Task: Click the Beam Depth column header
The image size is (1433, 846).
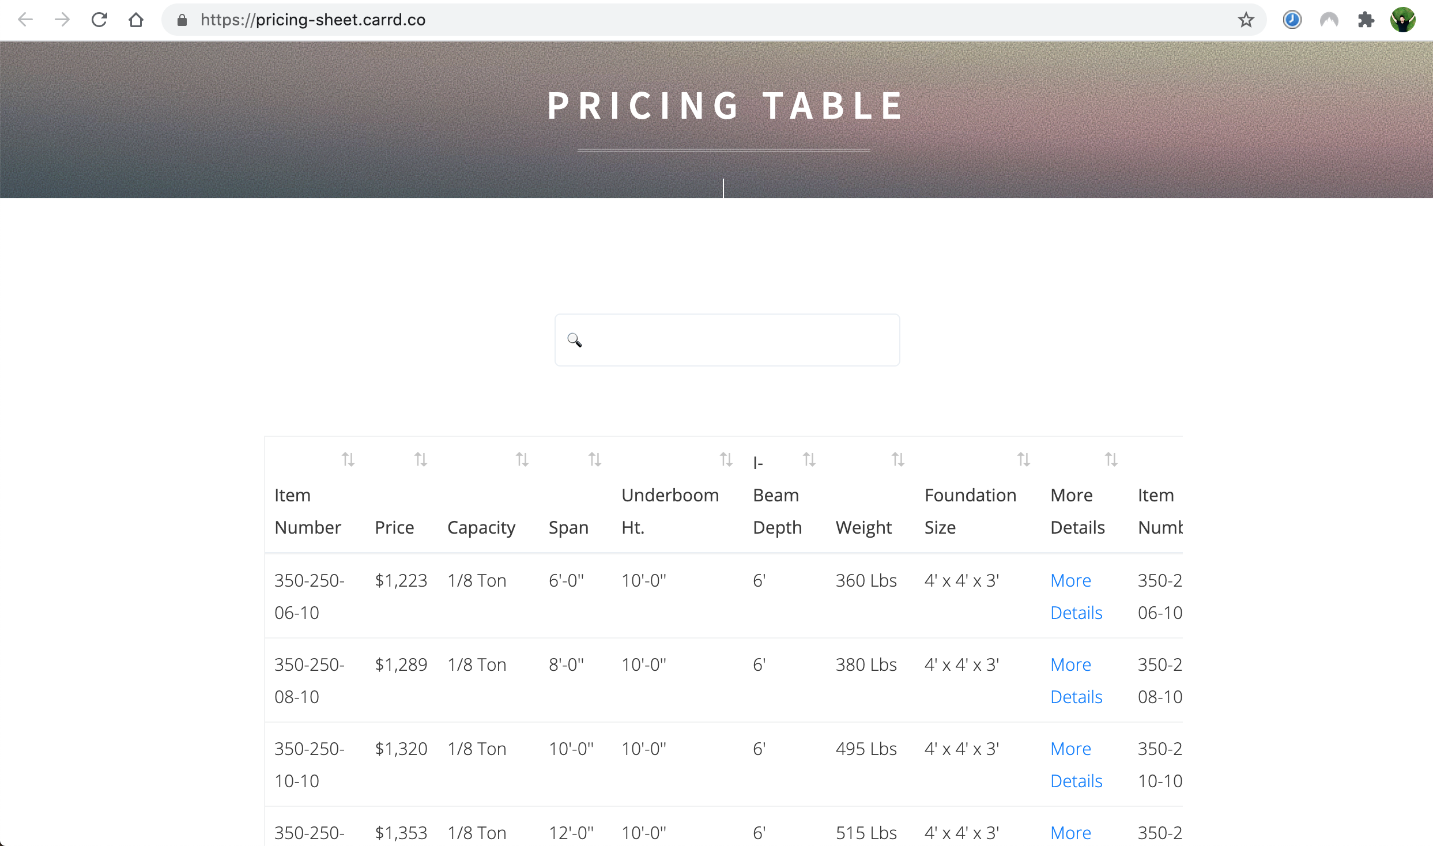Action: point(777,511)
